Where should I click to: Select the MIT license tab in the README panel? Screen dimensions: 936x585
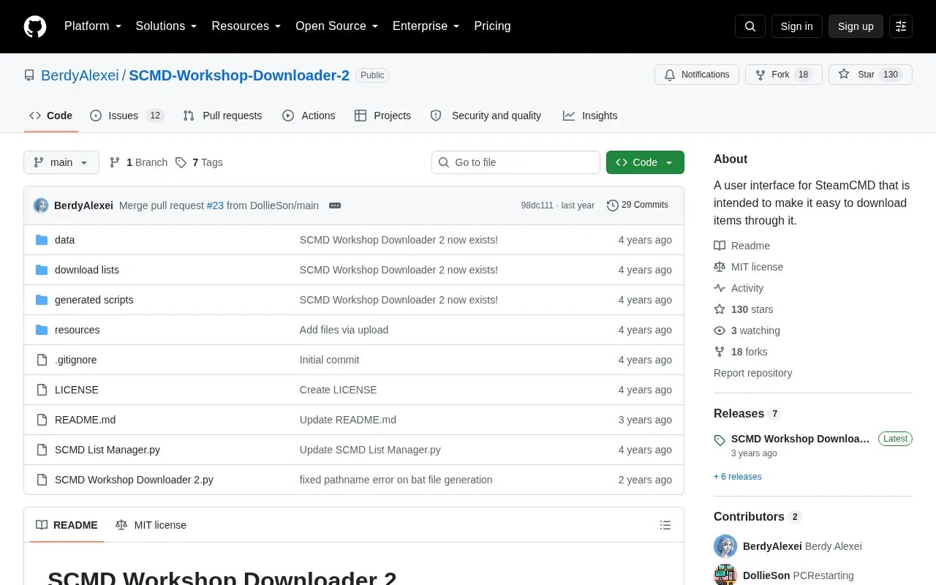click(151, 525)
